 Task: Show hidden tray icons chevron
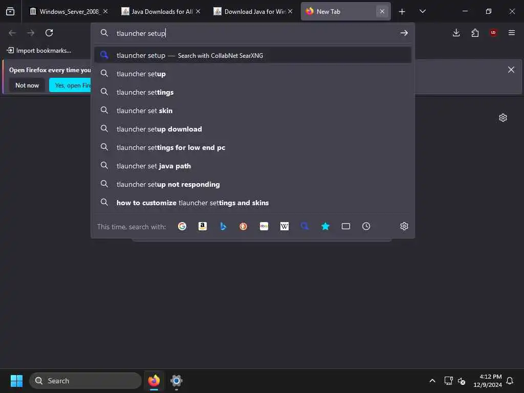[x=432, y=381]
